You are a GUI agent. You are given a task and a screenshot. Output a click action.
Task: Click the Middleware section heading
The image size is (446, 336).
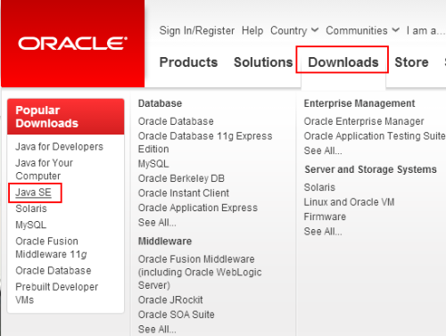pos(165,241)
